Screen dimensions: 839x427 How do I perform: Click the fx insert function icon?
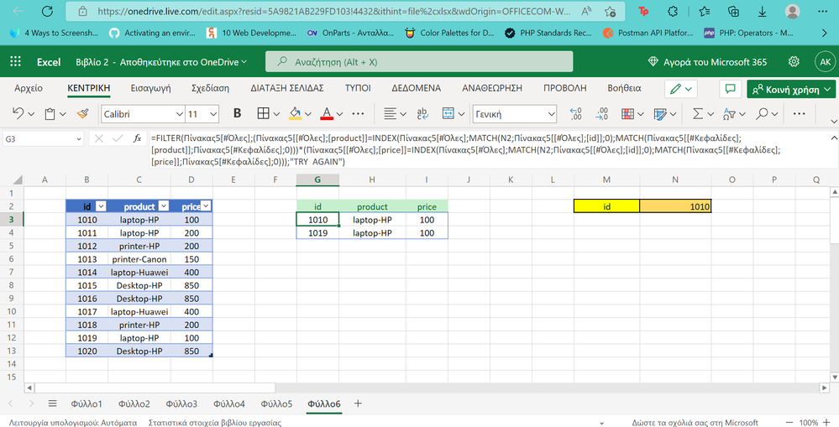(137, 138)
